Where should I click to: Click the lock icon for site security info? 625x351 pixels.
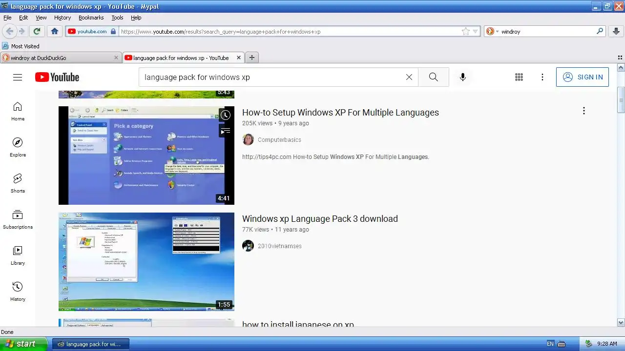click(x=113, y=31)
